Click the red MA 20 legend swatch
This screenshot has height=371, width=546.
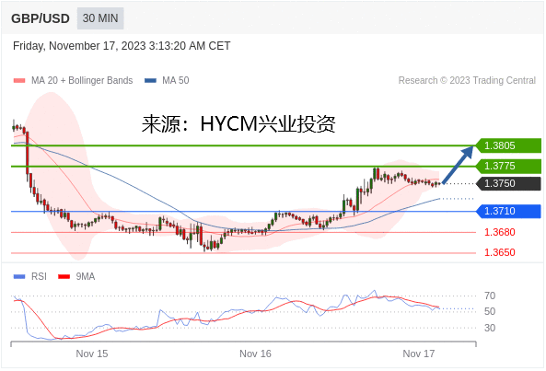pyautogui.click(x=19, y=81)
